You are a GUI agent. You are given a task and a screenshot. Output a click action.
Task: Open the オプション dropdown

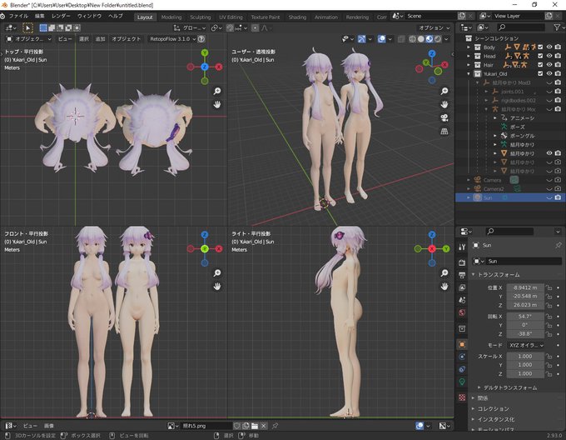(434, 27)
